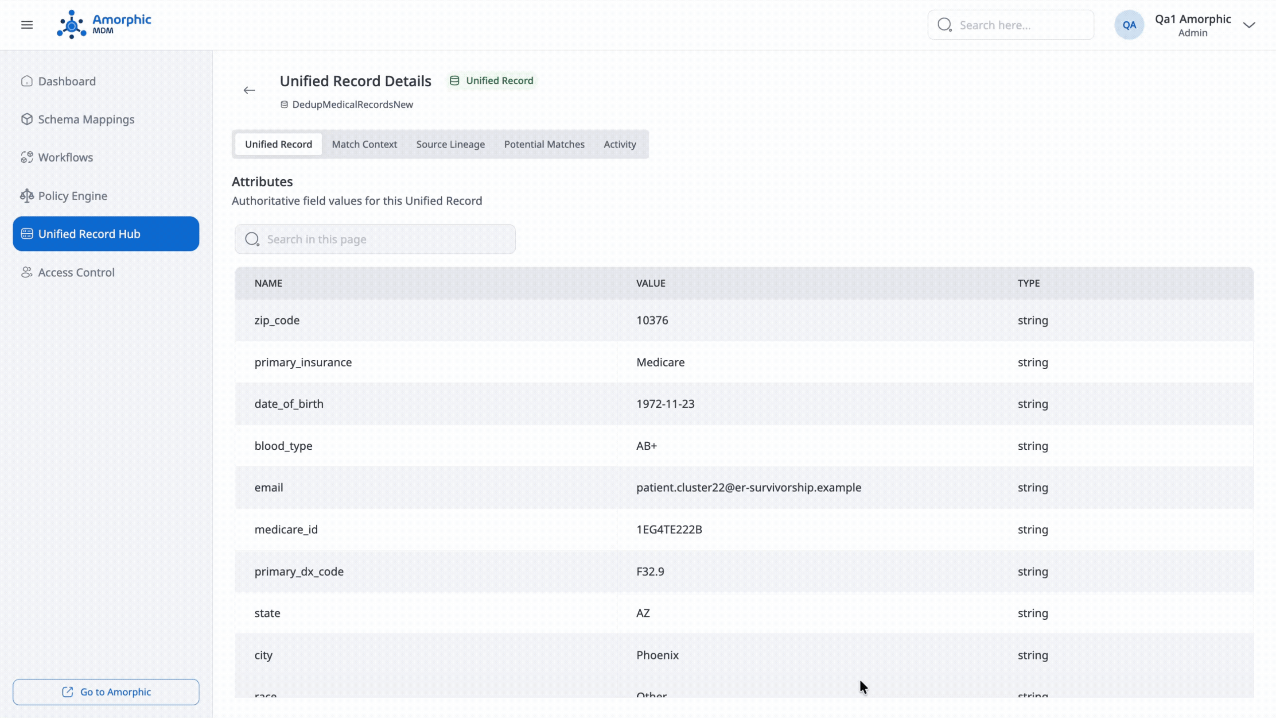
Task: Click the city attribute name
Action: tap(264, 655)
